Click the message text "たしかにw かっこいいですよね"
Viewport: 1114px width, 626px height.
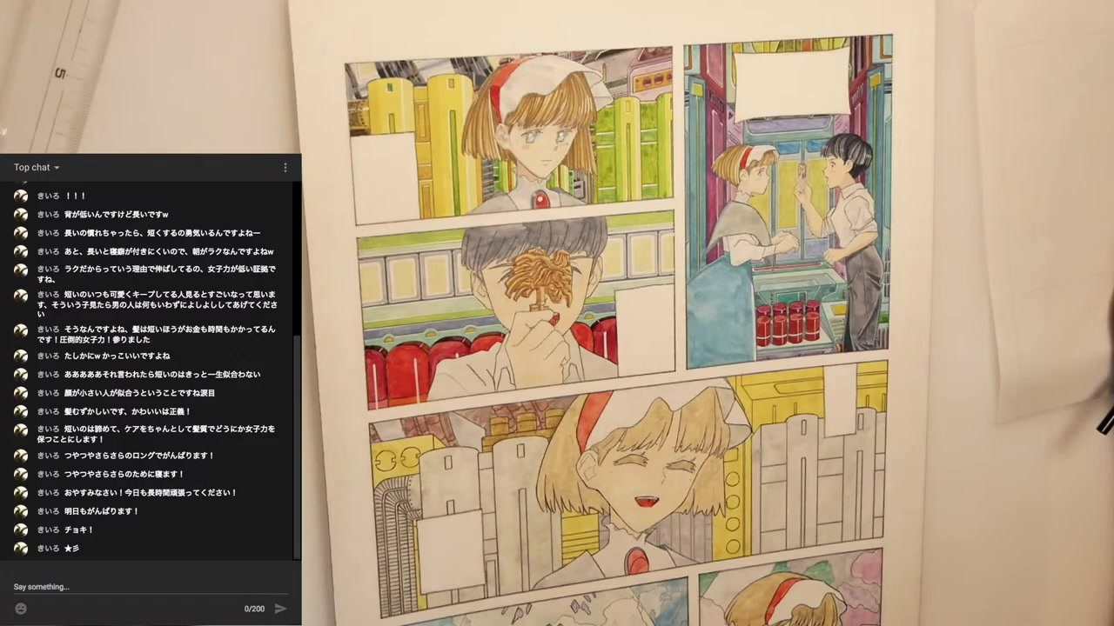117,356
